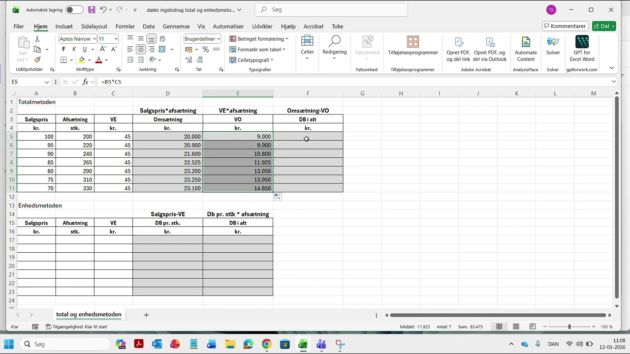This screenshot has height=354, width=630.
Task: Open the font size 11 dropdown
Action: tap(116, 39)
